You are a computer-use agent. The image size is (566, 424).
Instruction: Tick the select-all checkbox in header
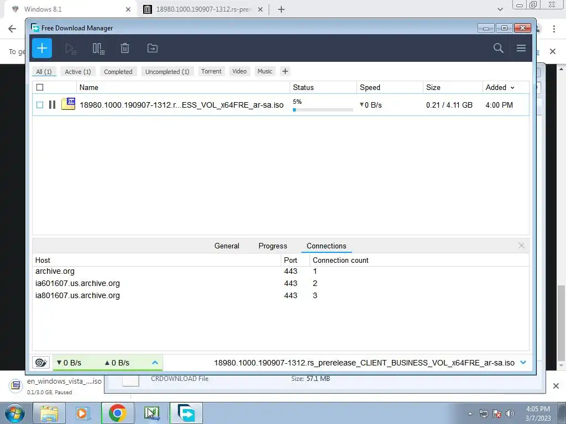40,87
